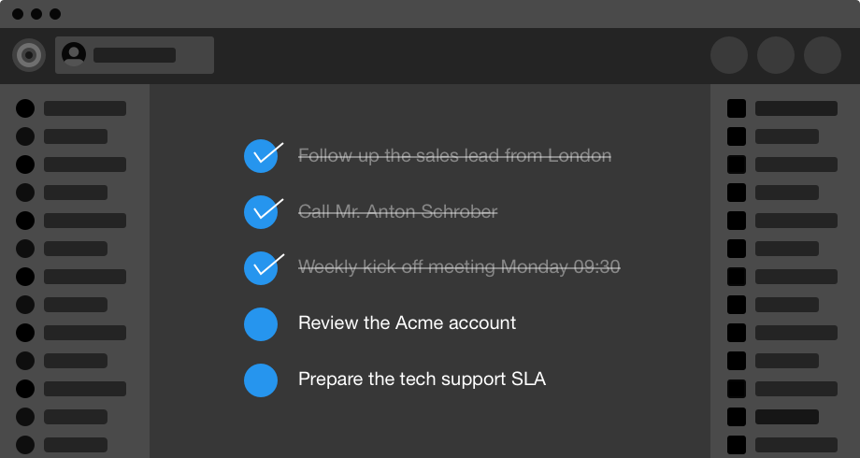
Task: Click first square icon in right panel
Action: point(737,108)
